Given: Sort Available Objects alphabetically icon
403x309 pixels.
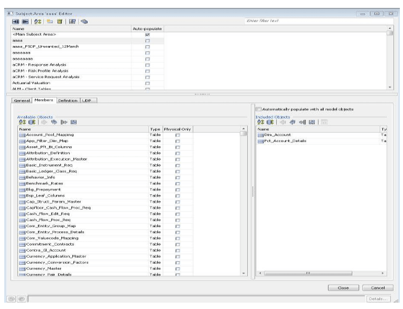Looking at the screenshot, I should [22, 122].
